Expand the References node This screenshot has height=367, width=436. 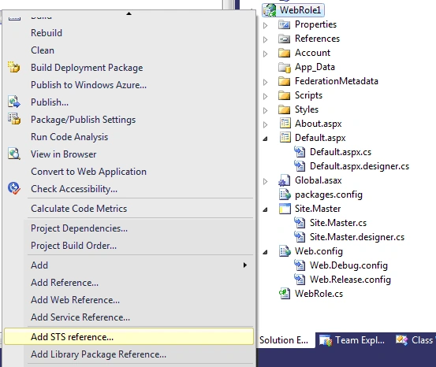[x=265, y=39]
